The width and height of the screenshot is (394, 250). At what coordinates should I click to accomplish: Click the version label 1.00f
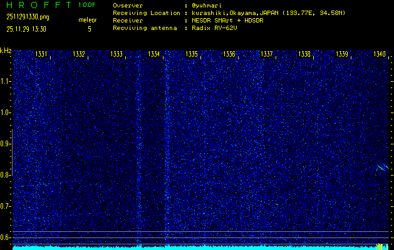86,5
